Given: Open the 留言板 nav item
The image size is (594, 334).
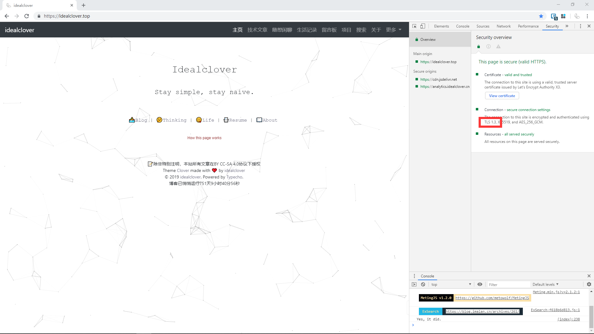Looking at the screenshot, I should coord(329,30).
